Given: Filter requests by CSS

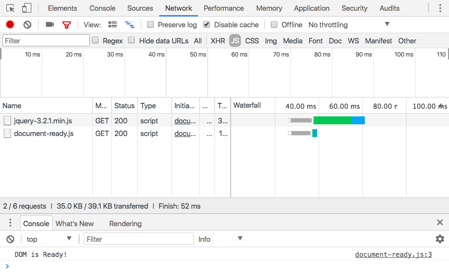Looking at the screenshot, I should (x=252, y=41).
